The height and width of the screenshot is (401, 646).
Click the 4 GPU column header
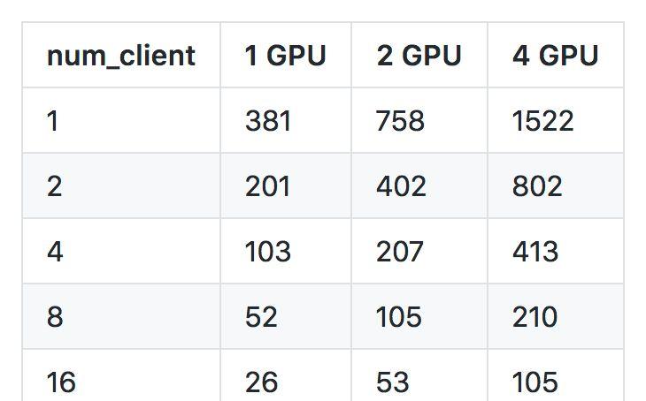pyautogui.click(x=556, y=55)
